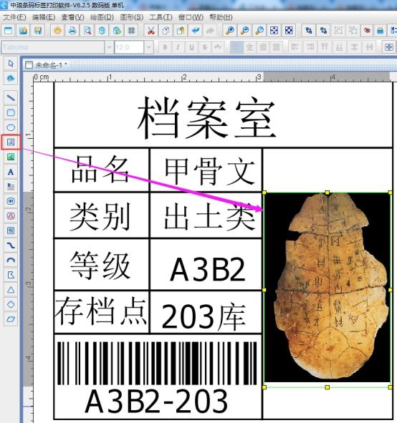Toggle italic text formatting
The image size is (397, 423).
(178, 47)
